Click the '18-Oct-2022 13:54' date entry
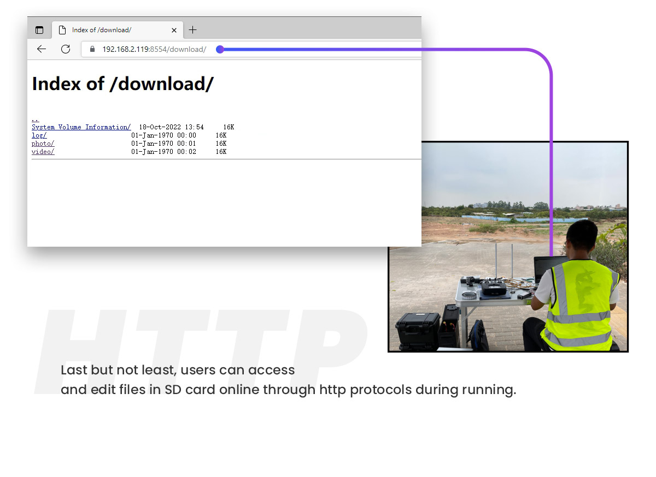 (171, 127)
